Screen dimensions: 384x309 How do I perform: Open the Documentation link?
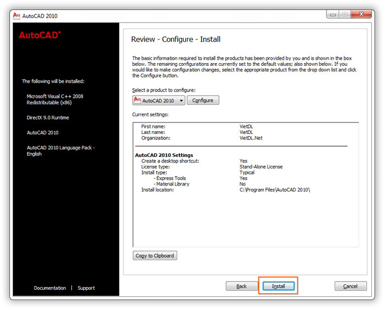coord(50,288)
